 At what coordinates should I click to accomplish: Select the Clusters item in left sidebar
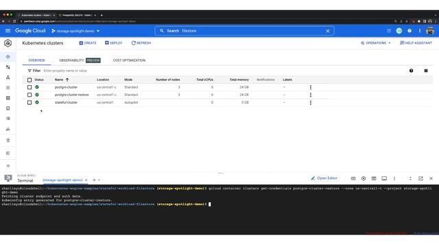[x=8, y=57]
